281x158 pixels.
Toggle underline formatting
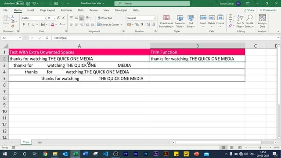pyautogui.click(x=33, y=25)
